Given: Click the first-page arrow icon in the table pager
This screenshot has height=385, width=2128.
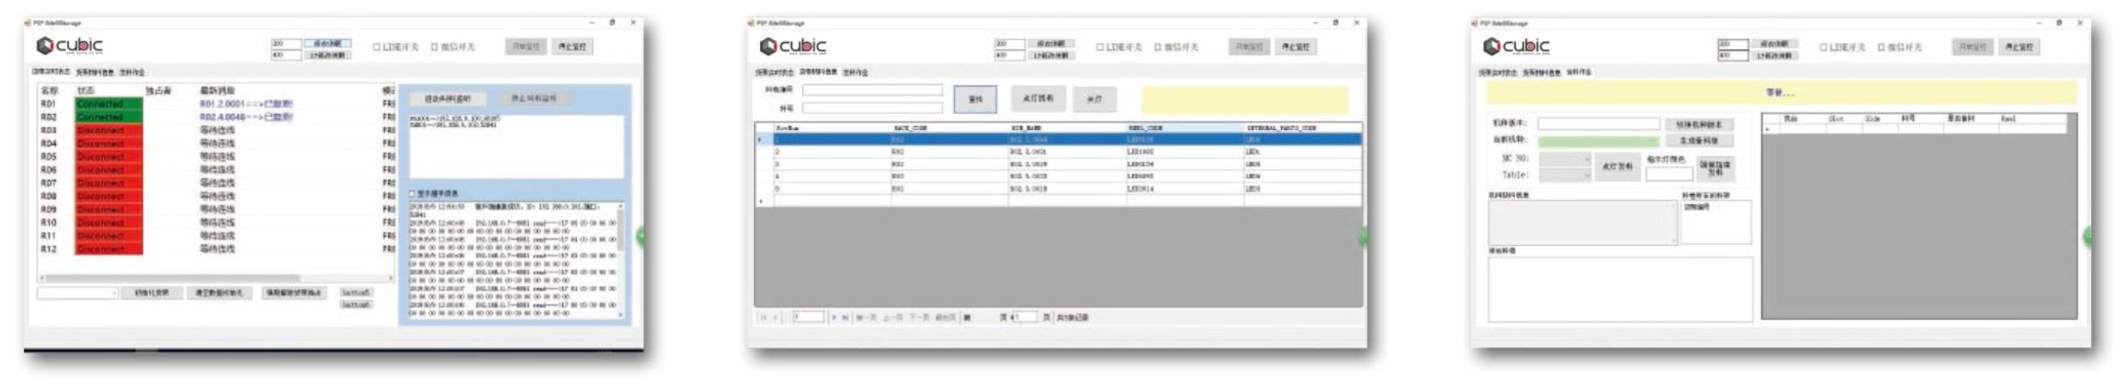Looking at the screenshot, I should point(763,317).
